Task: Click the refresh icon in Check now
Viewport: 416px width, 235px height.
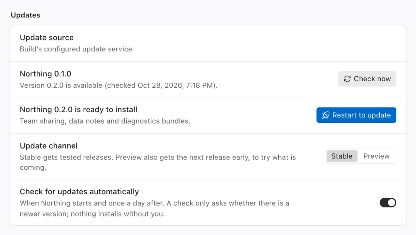Action: (347, 79)
